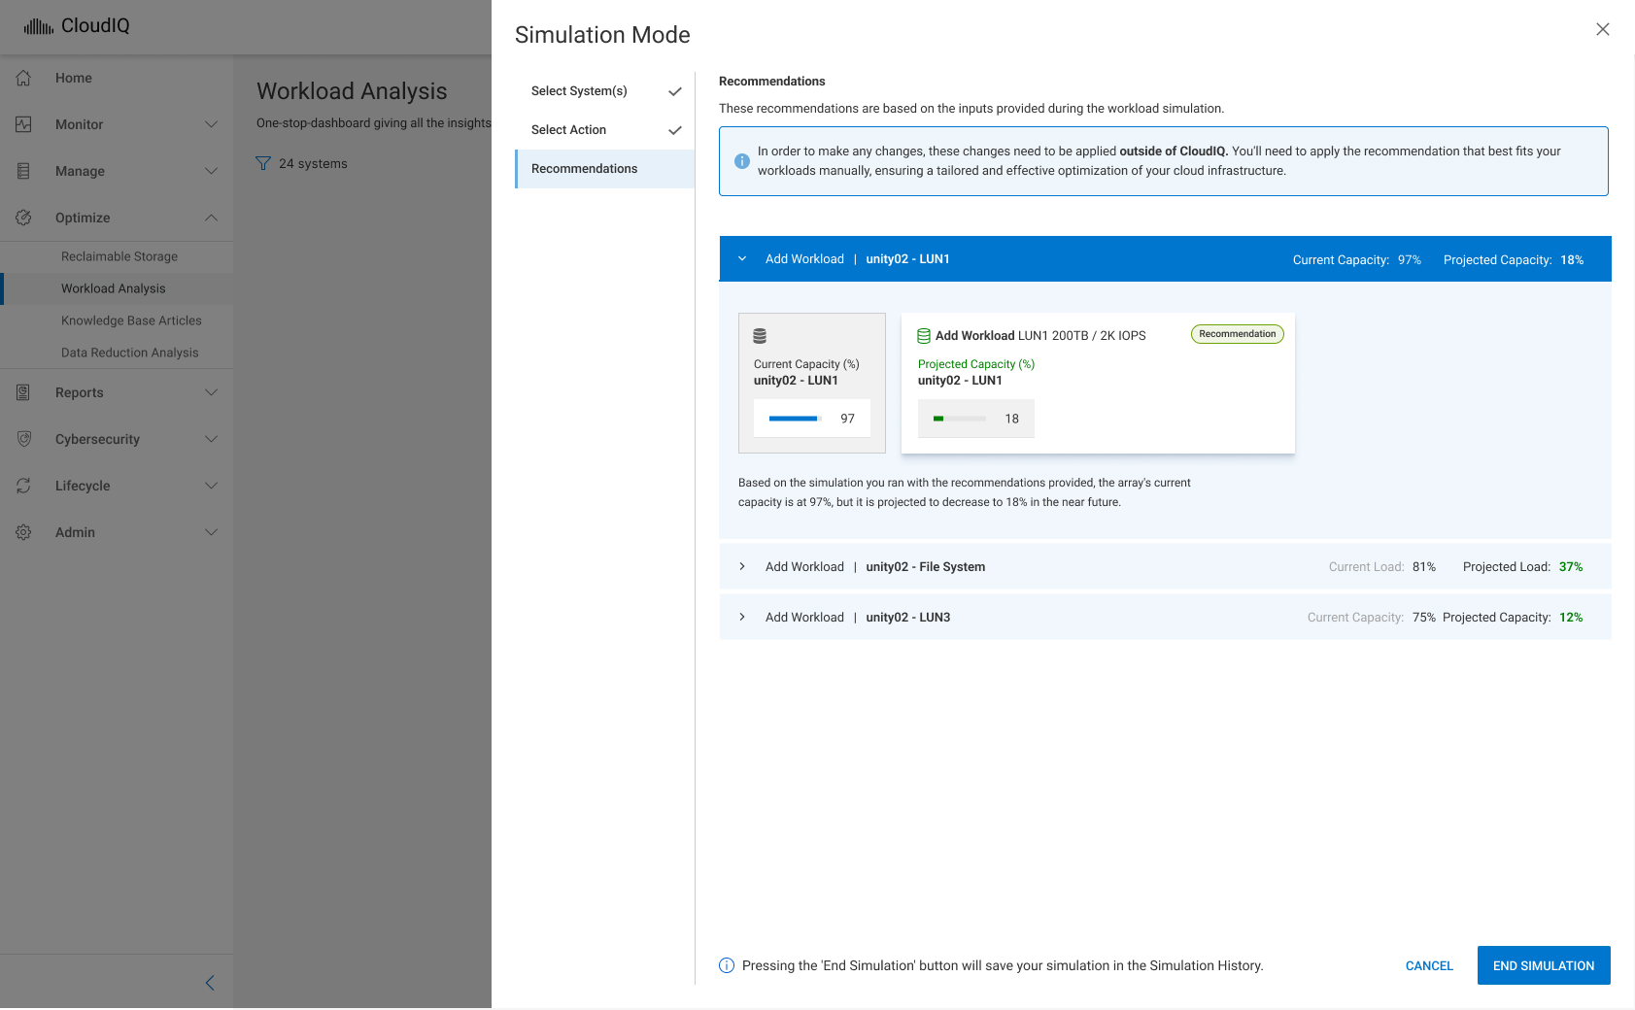Click the Monitor chart icon in sidebar
This screenshot has height=1010, width=1635.
[24, 124]
